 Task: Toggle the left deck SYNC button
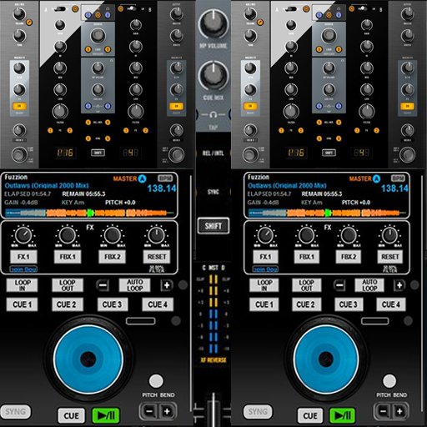pyautogui.click(x=16, y=412)
